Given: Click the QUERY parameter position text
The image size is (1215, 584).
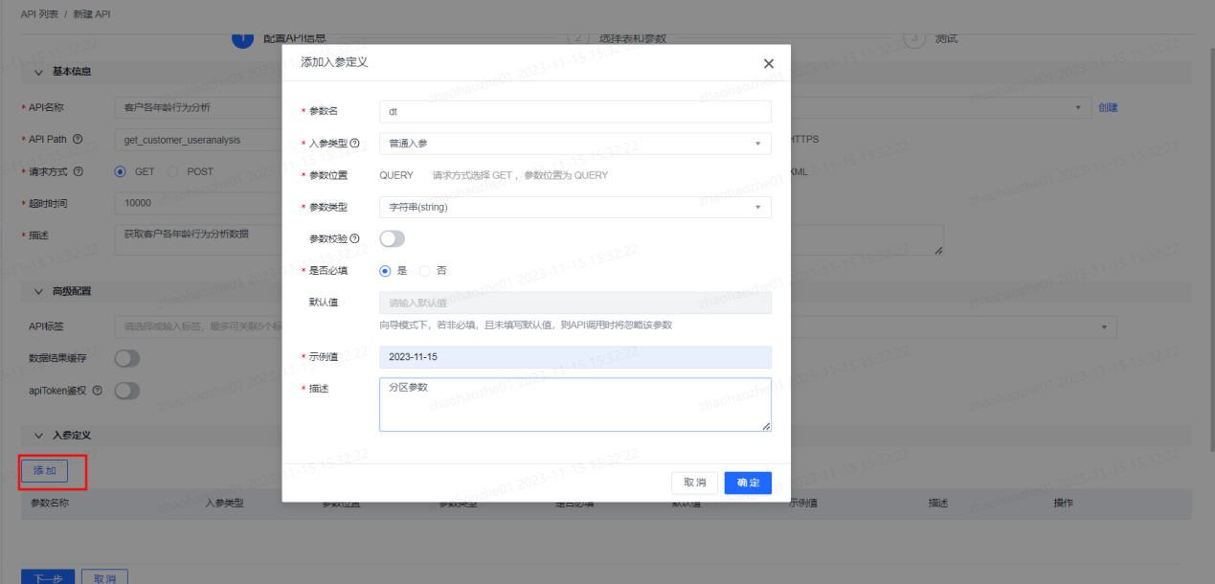Looking at the screenshot, I should (396, 175).
